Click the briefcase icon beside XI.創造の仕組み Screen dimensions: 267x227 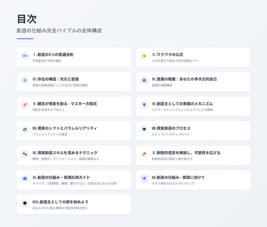(x=25, y=178)
